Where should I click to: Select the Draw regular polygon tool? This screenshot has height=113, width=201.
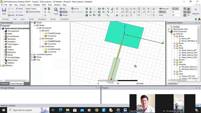pos(99,15)
